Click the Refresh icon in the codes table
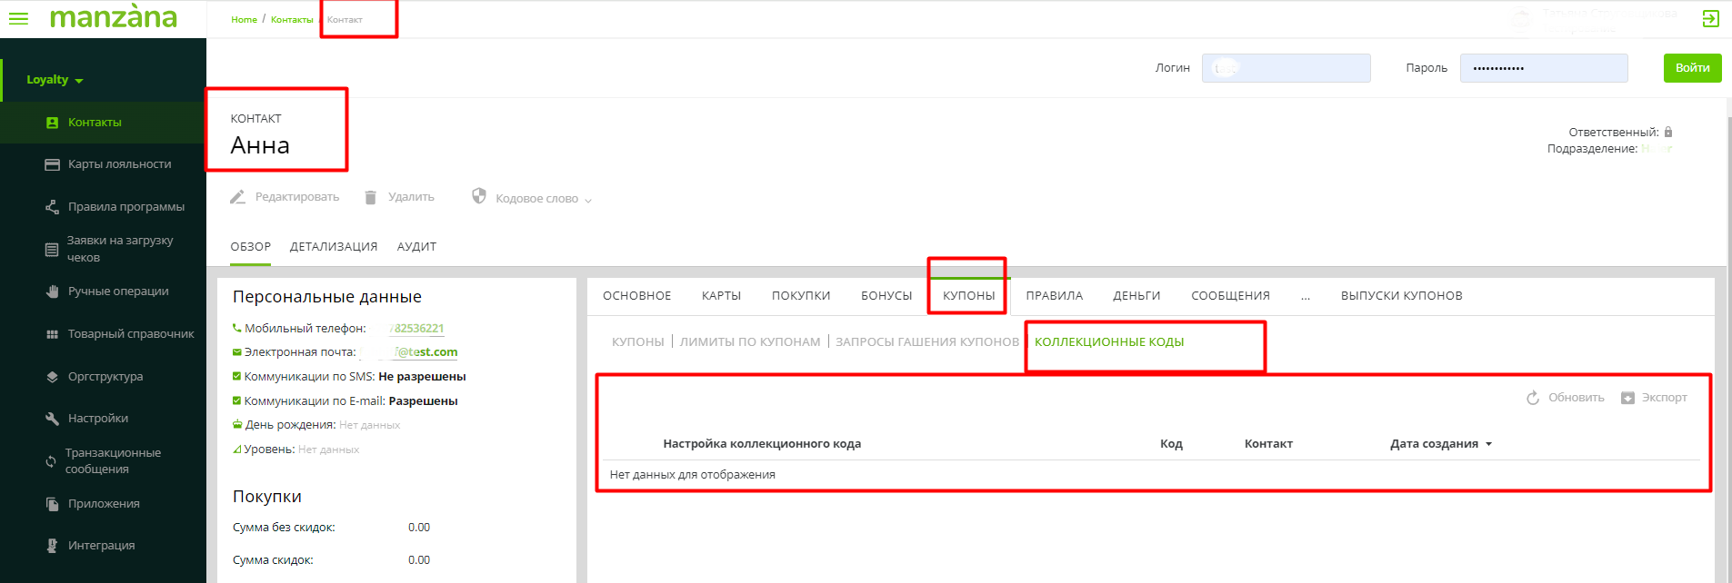Screen dimensions: 1732x583 click(x=1533, y=398)
